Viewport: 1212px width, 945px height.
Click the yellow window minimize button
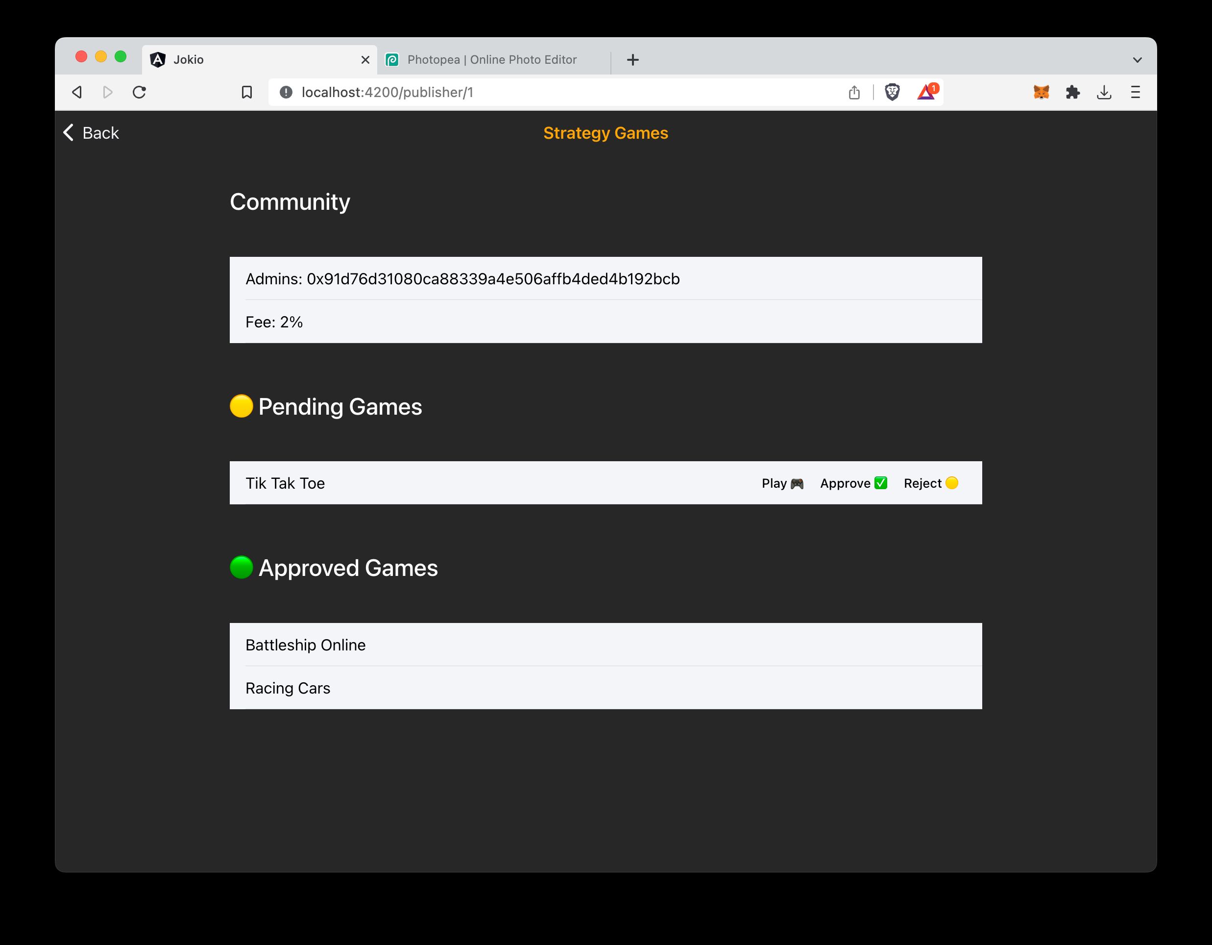pyautogui.click(x=100, y=57)
